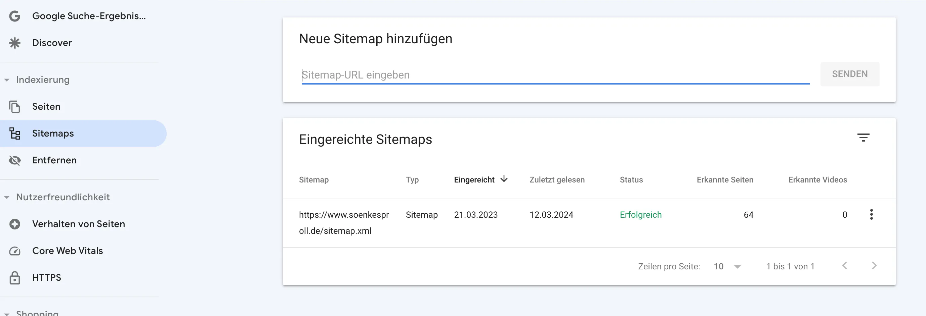Click the SENDEN button
The height and width of the screenshot is (316, 926).
pos(850,74)
